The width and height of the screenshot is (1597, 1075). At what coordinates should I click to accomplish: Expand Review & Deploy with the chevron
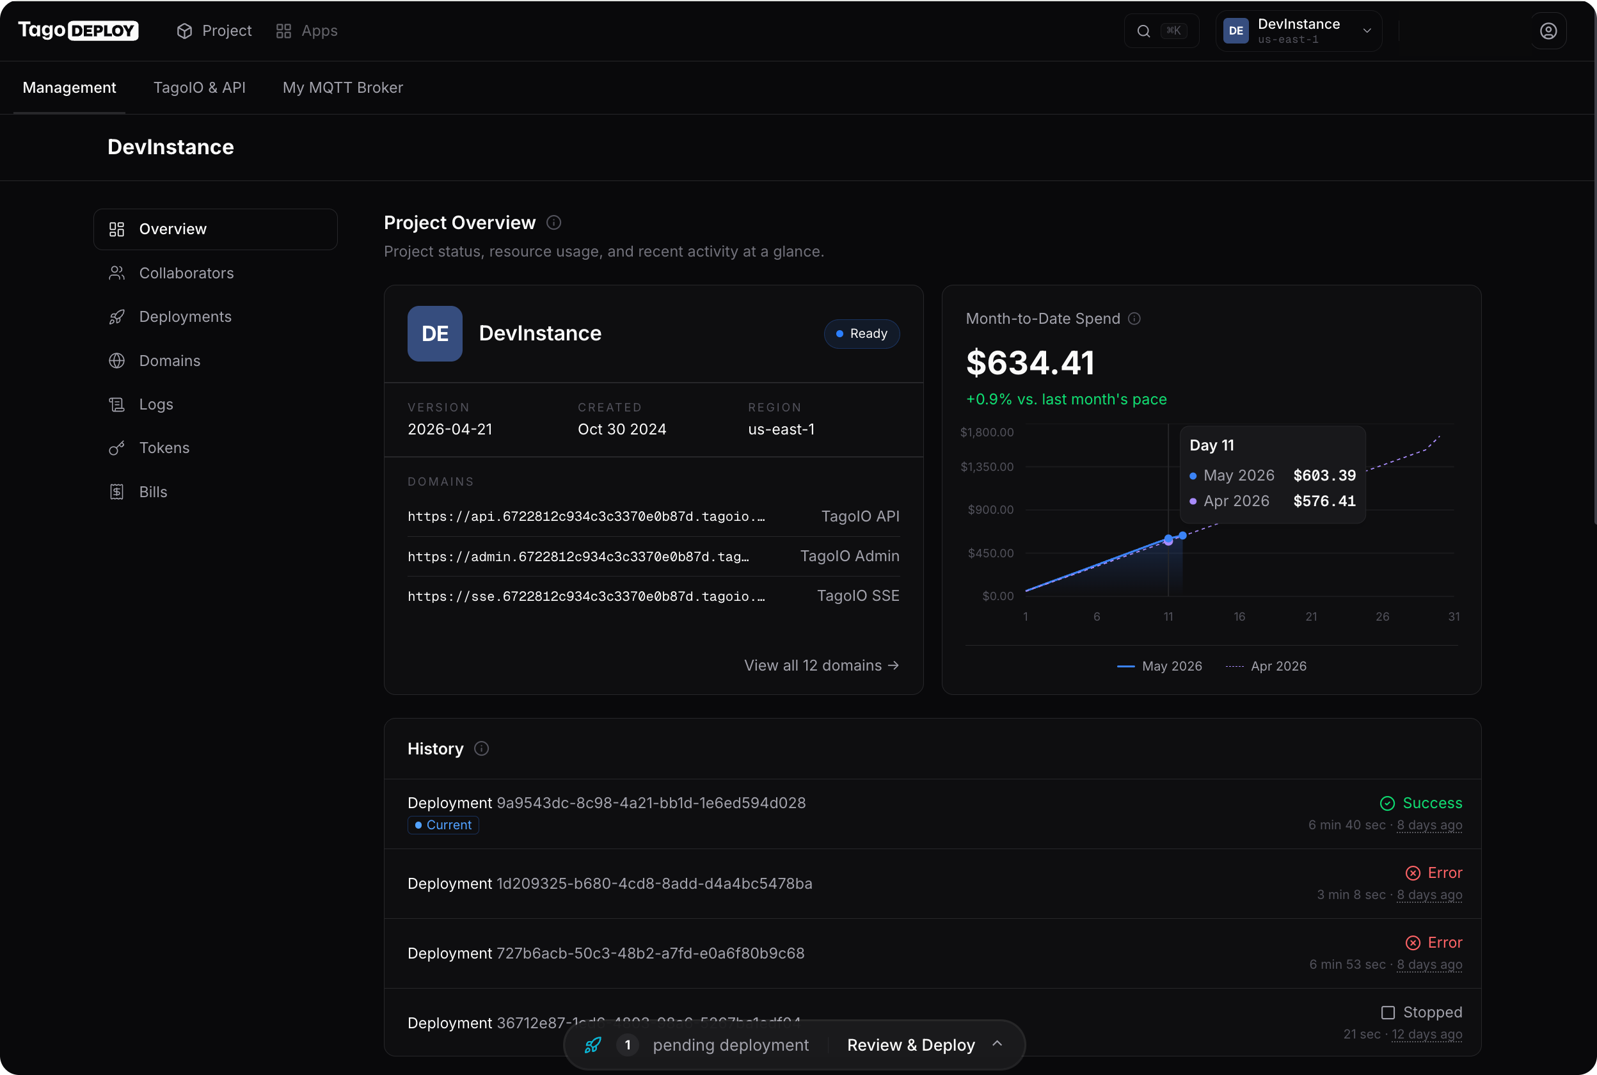click(x=997, y=1044)
